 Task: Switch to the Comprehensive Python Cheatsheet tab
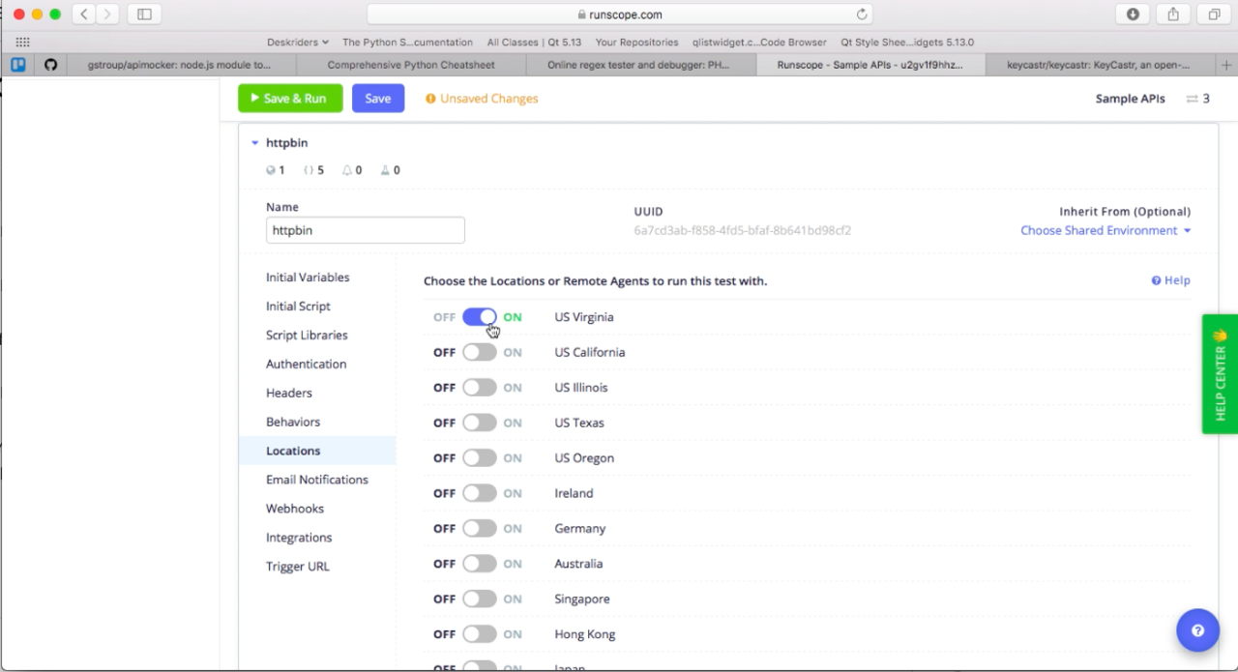pyautogui.click(x=410, y=65)
